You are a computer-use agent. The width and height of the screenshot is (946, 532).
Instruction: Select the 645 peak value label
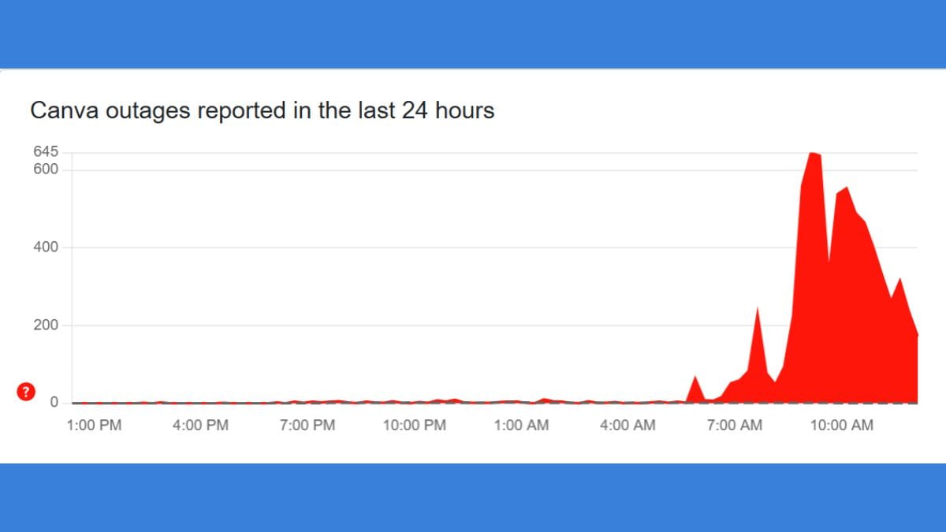click(46, 152)
